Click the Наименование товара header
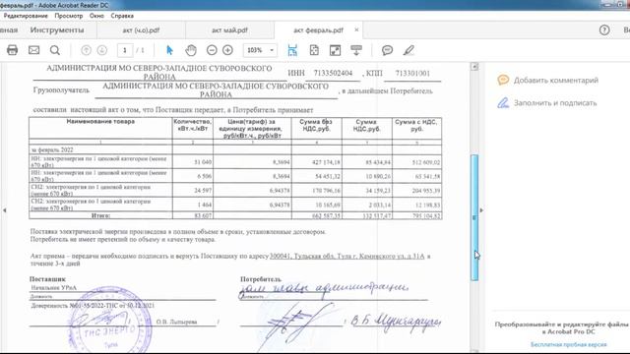Screen dimensions: 630x354 (x=100, y=121)
